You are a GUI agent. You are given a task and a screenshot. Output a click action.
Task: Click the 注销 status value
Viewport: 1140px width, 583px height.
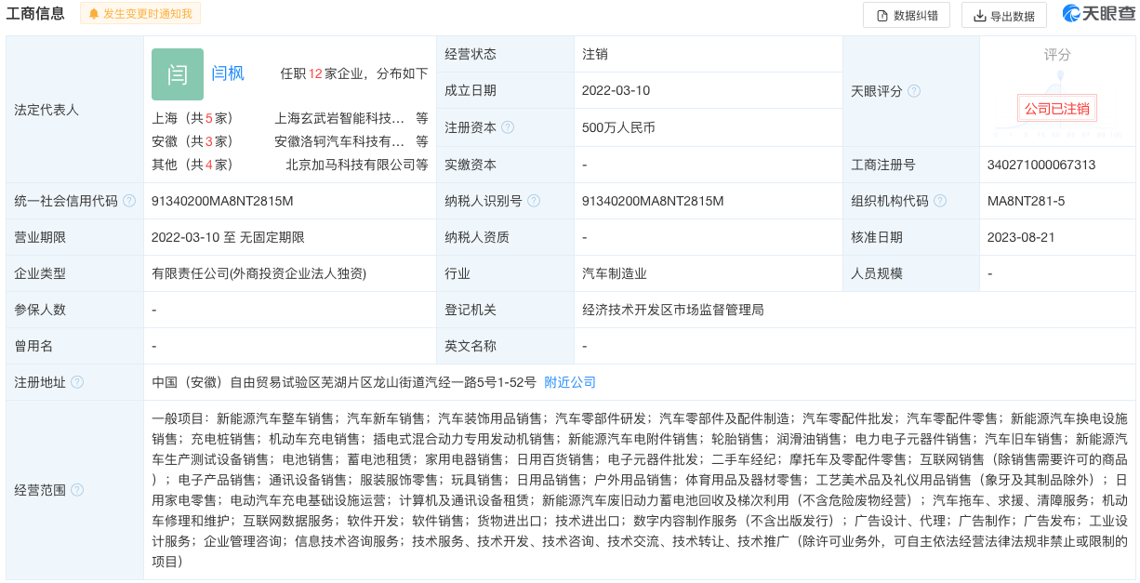coord(595,54)
